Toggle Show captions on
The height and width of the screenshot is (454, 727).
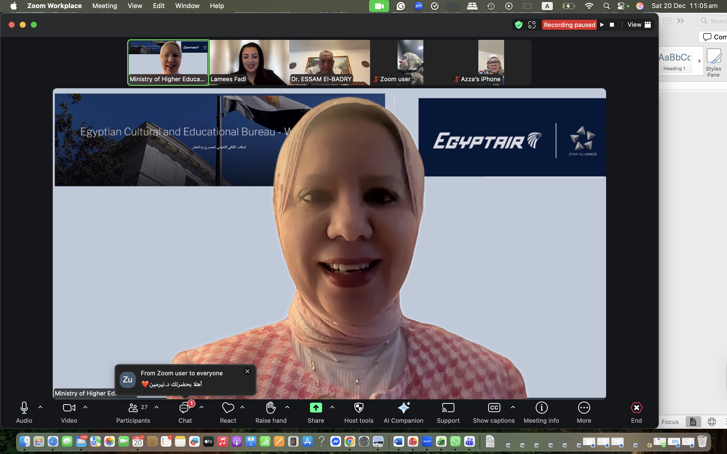click(494, 408)
